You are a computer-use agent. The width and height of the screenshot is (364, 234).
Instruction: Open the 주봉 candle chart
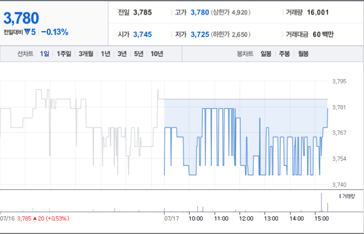pos(284,54)
